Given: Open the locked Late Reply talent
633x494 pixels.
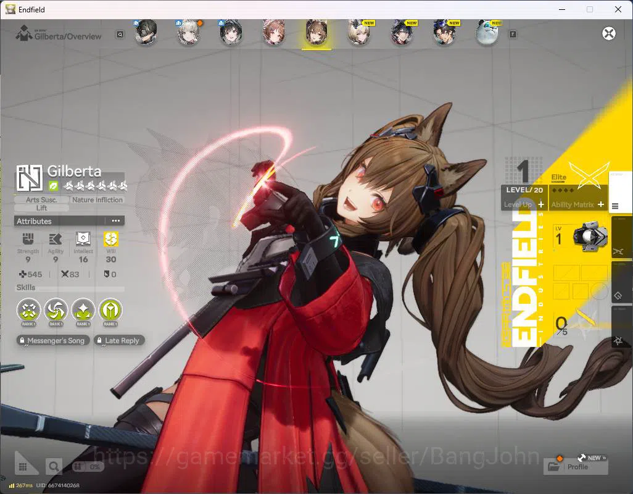Looking at the screenshot, I should pyautogui.click(x=119, y=340).
